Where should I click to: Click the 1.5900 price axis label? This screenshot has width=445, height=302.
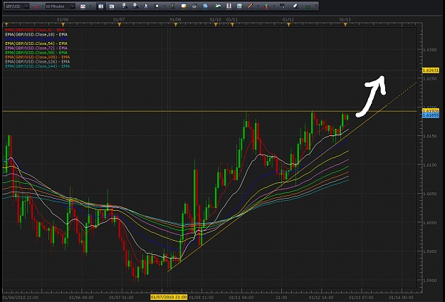(x=429, y=280)
